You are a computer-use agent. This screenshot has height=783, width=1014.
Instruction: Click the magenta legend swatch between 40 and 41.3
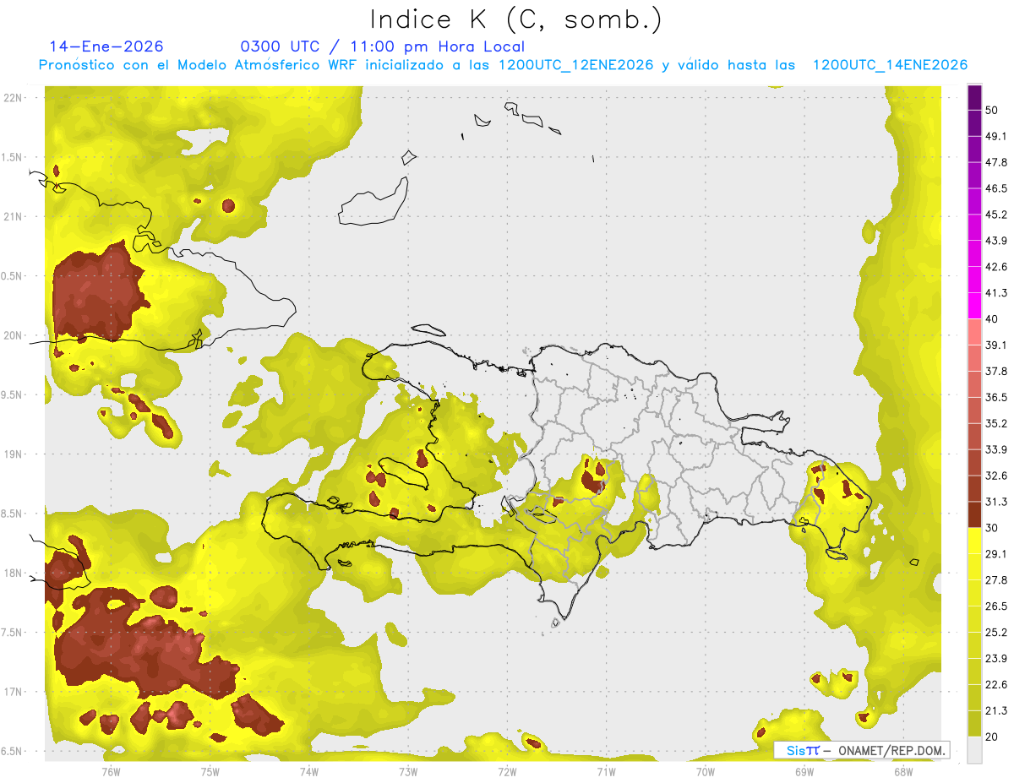974,306
